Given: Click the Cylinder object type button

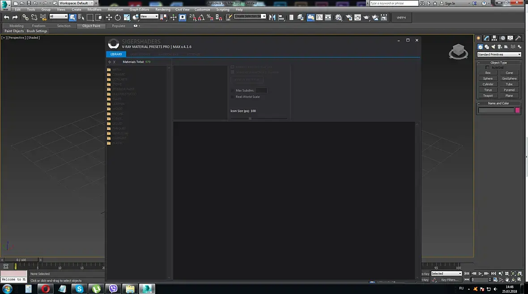Looking at the screenshot, I should click(488, 84).
